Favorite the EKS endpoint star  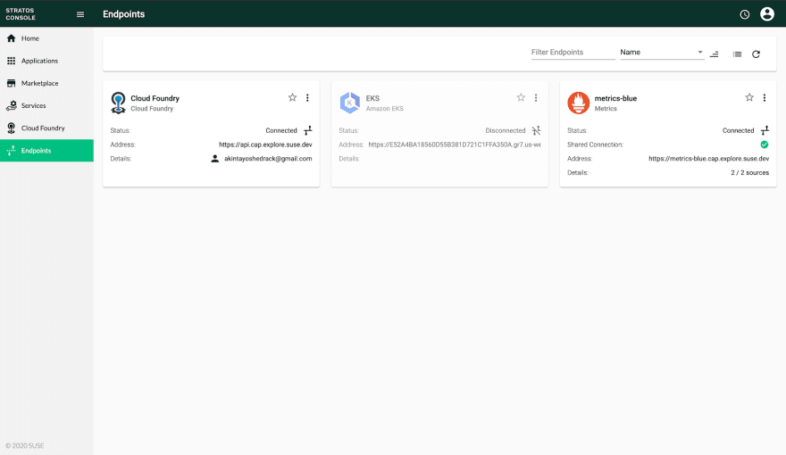click(x=521, y=97)
